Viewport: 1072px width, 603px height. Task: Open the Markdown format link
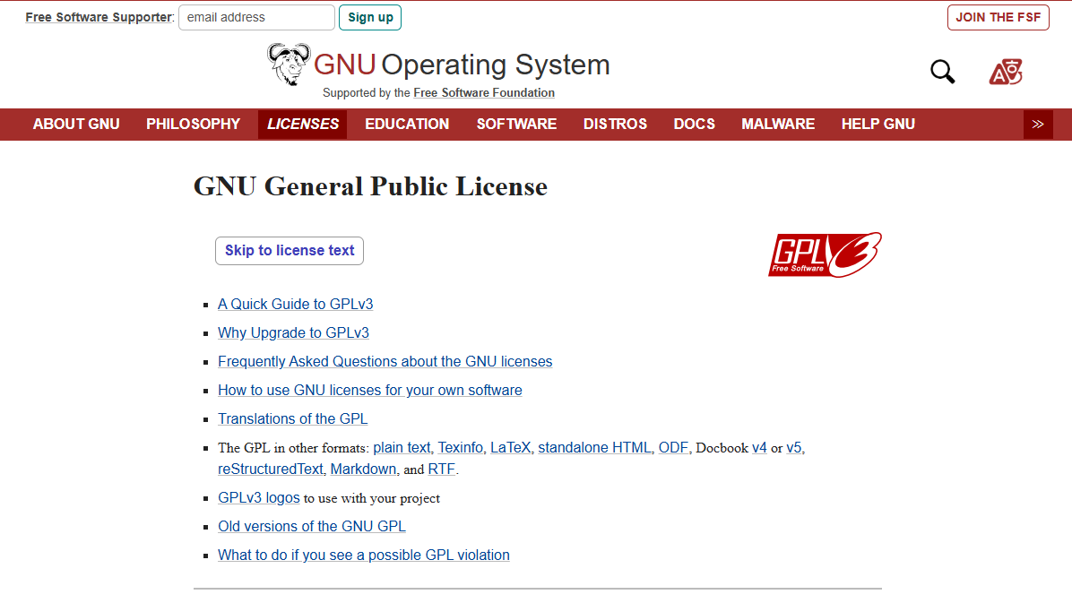coord(363,469)
